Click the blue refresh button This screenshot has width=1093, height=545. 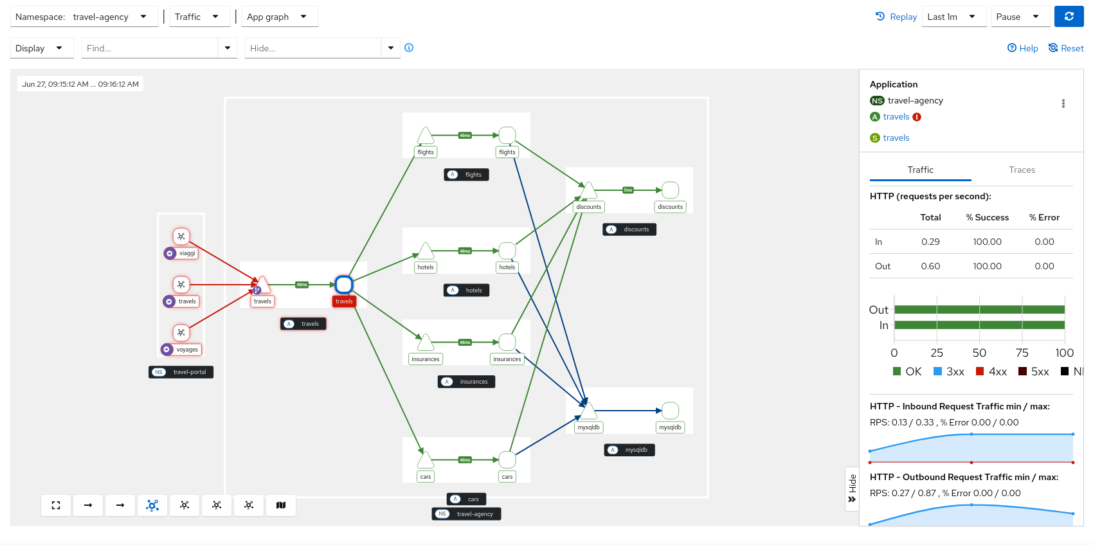coord(1069,17)
